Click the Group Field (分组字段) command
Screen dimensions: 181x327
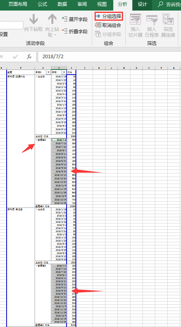coord(108,34)
